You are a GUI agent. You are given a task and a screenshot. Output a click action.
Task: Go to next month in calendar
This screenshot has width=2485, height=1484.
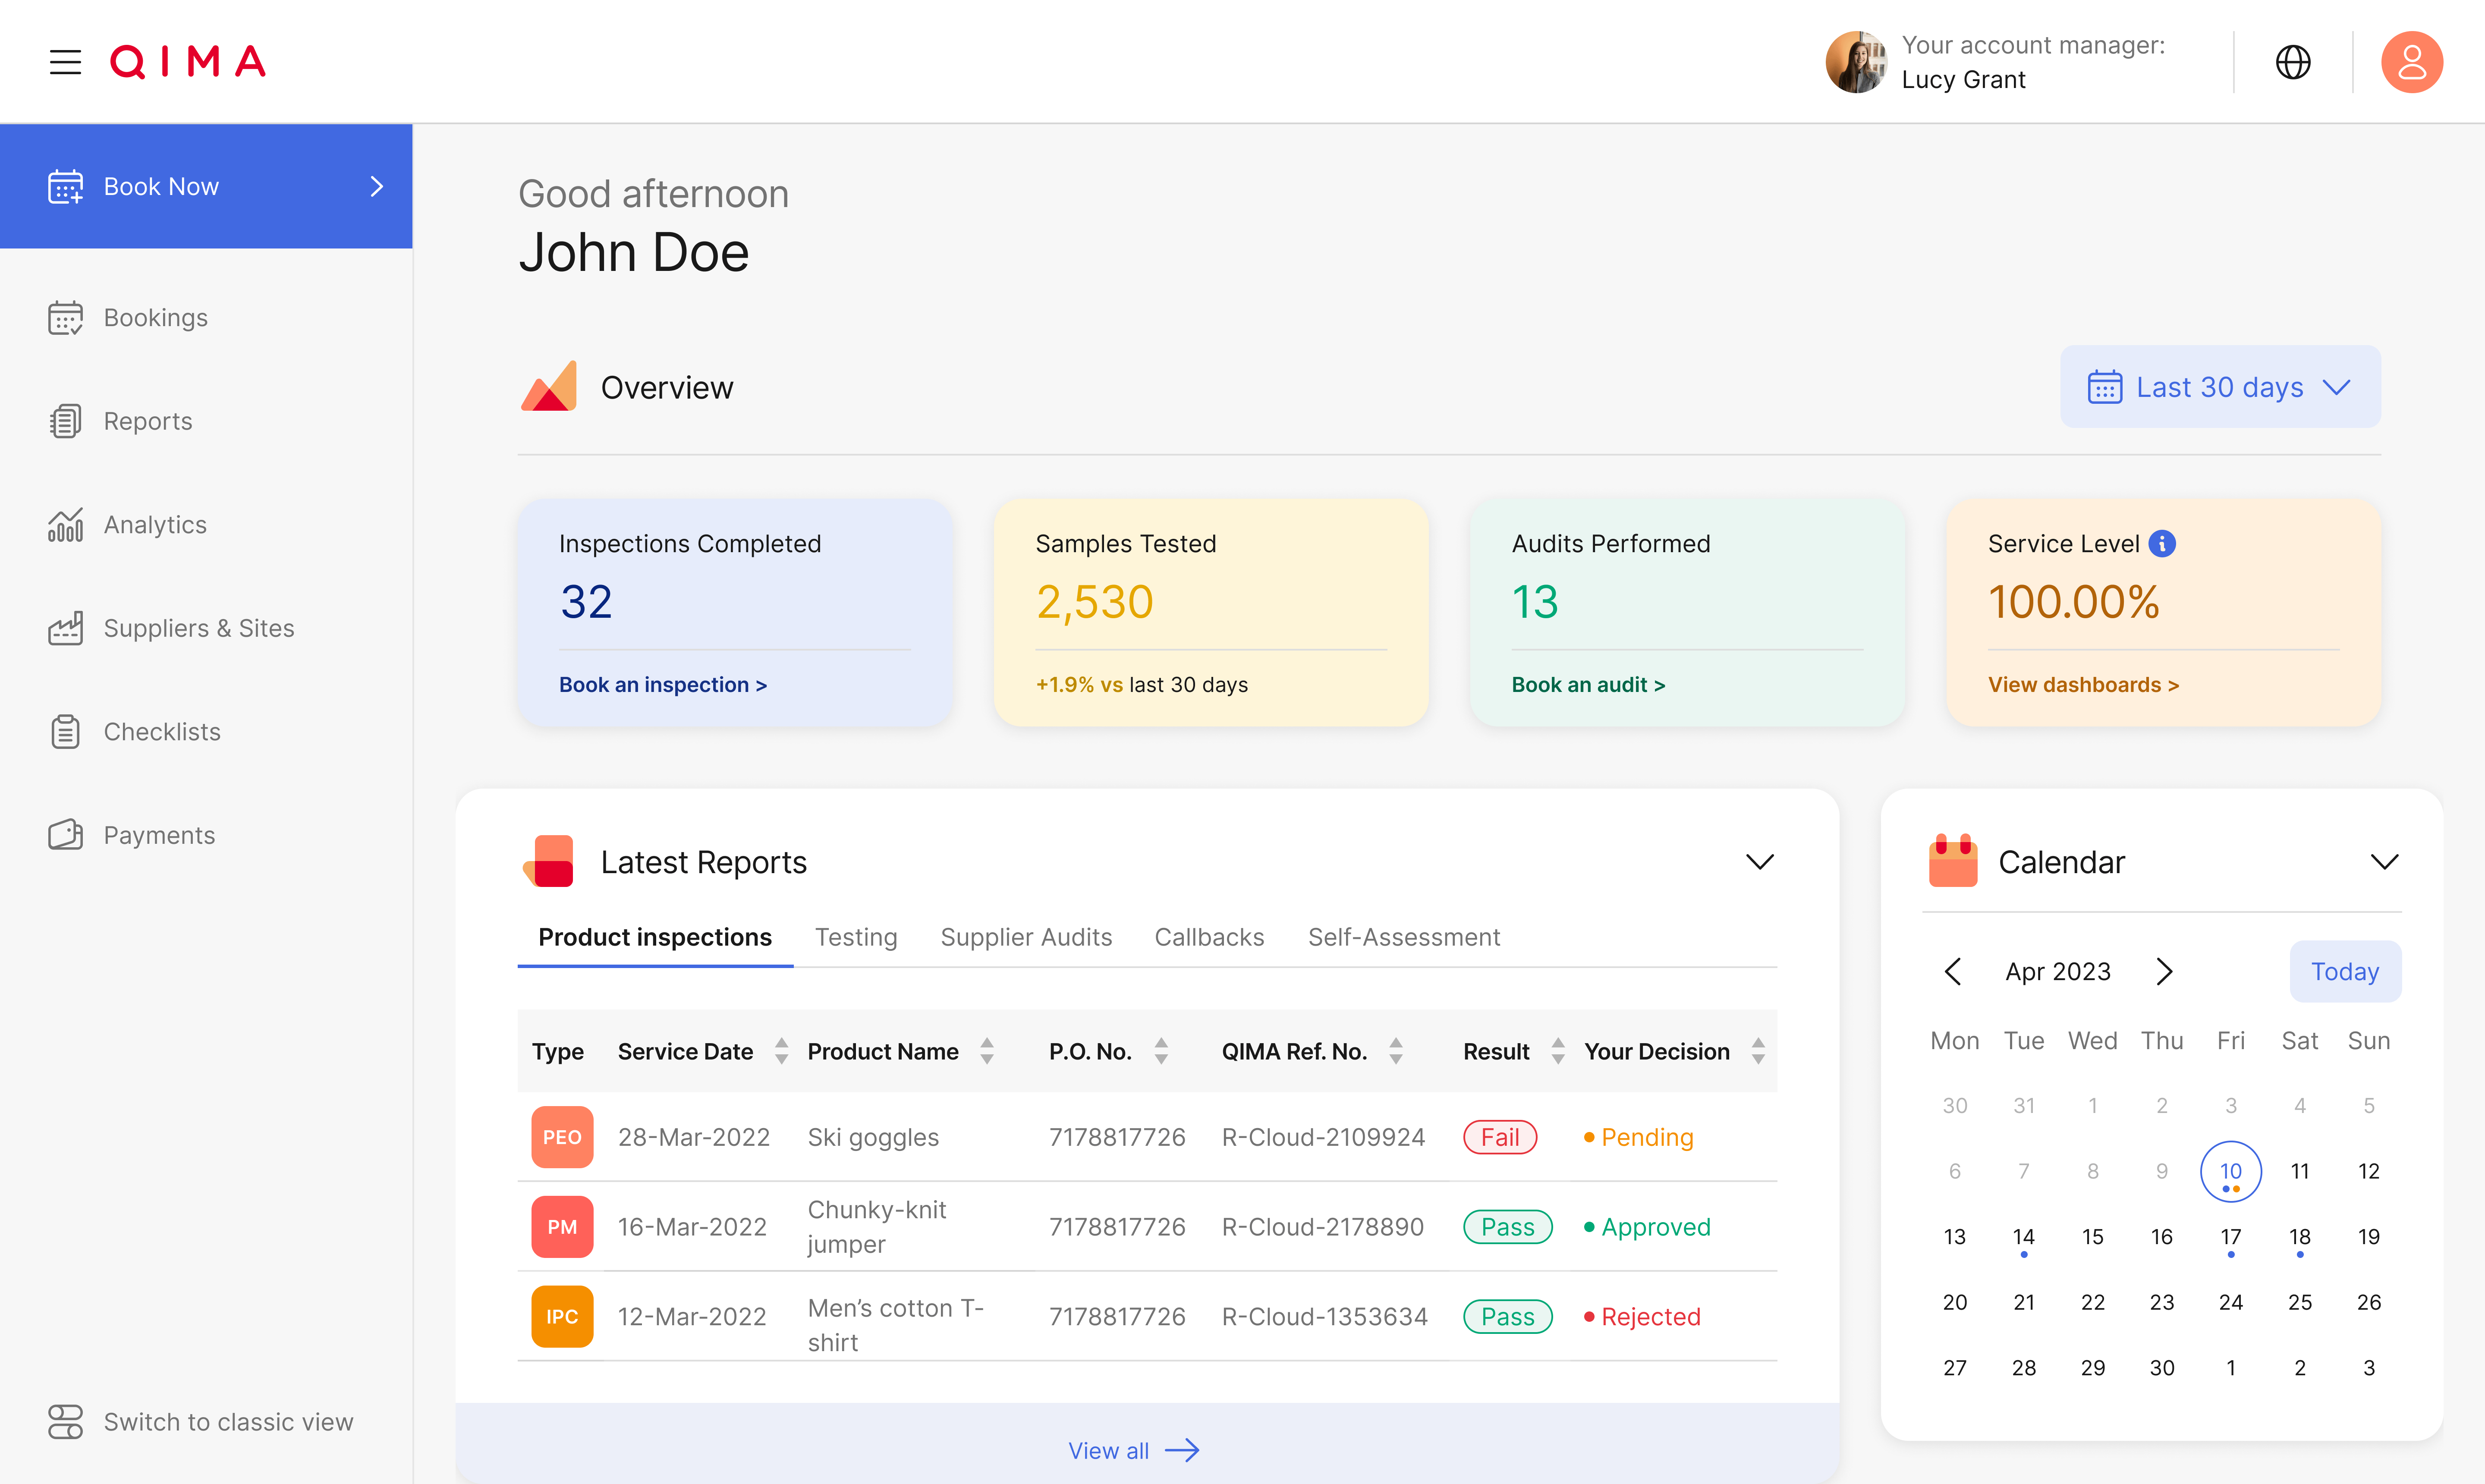click(2164, 971)
